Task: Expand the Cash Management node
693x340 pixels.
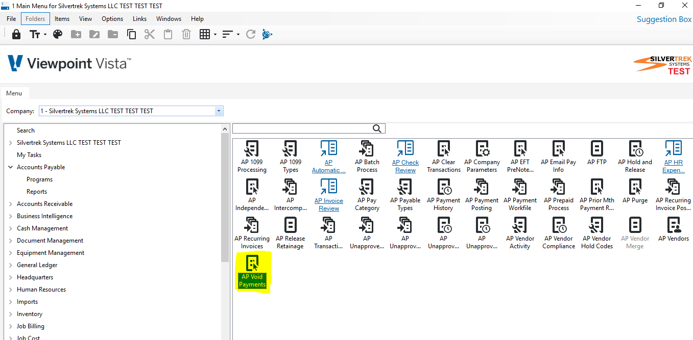Action: [10, 228]
